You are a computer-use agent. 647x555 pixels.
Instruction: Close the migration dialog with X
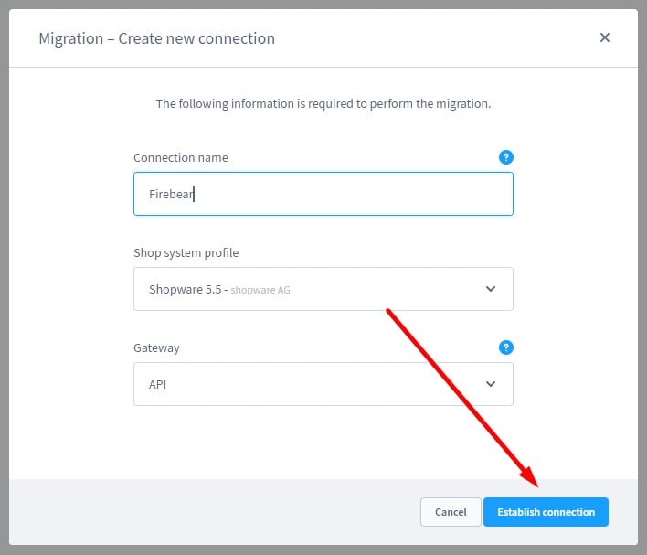tap(604, 37)
